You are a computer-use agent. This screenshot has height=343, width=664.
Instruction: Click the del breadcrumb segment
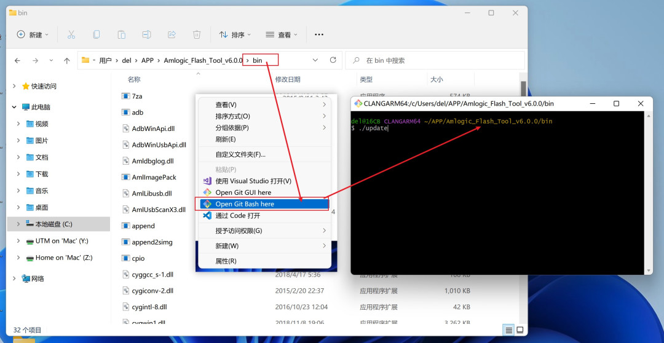(x=126, y=61)
